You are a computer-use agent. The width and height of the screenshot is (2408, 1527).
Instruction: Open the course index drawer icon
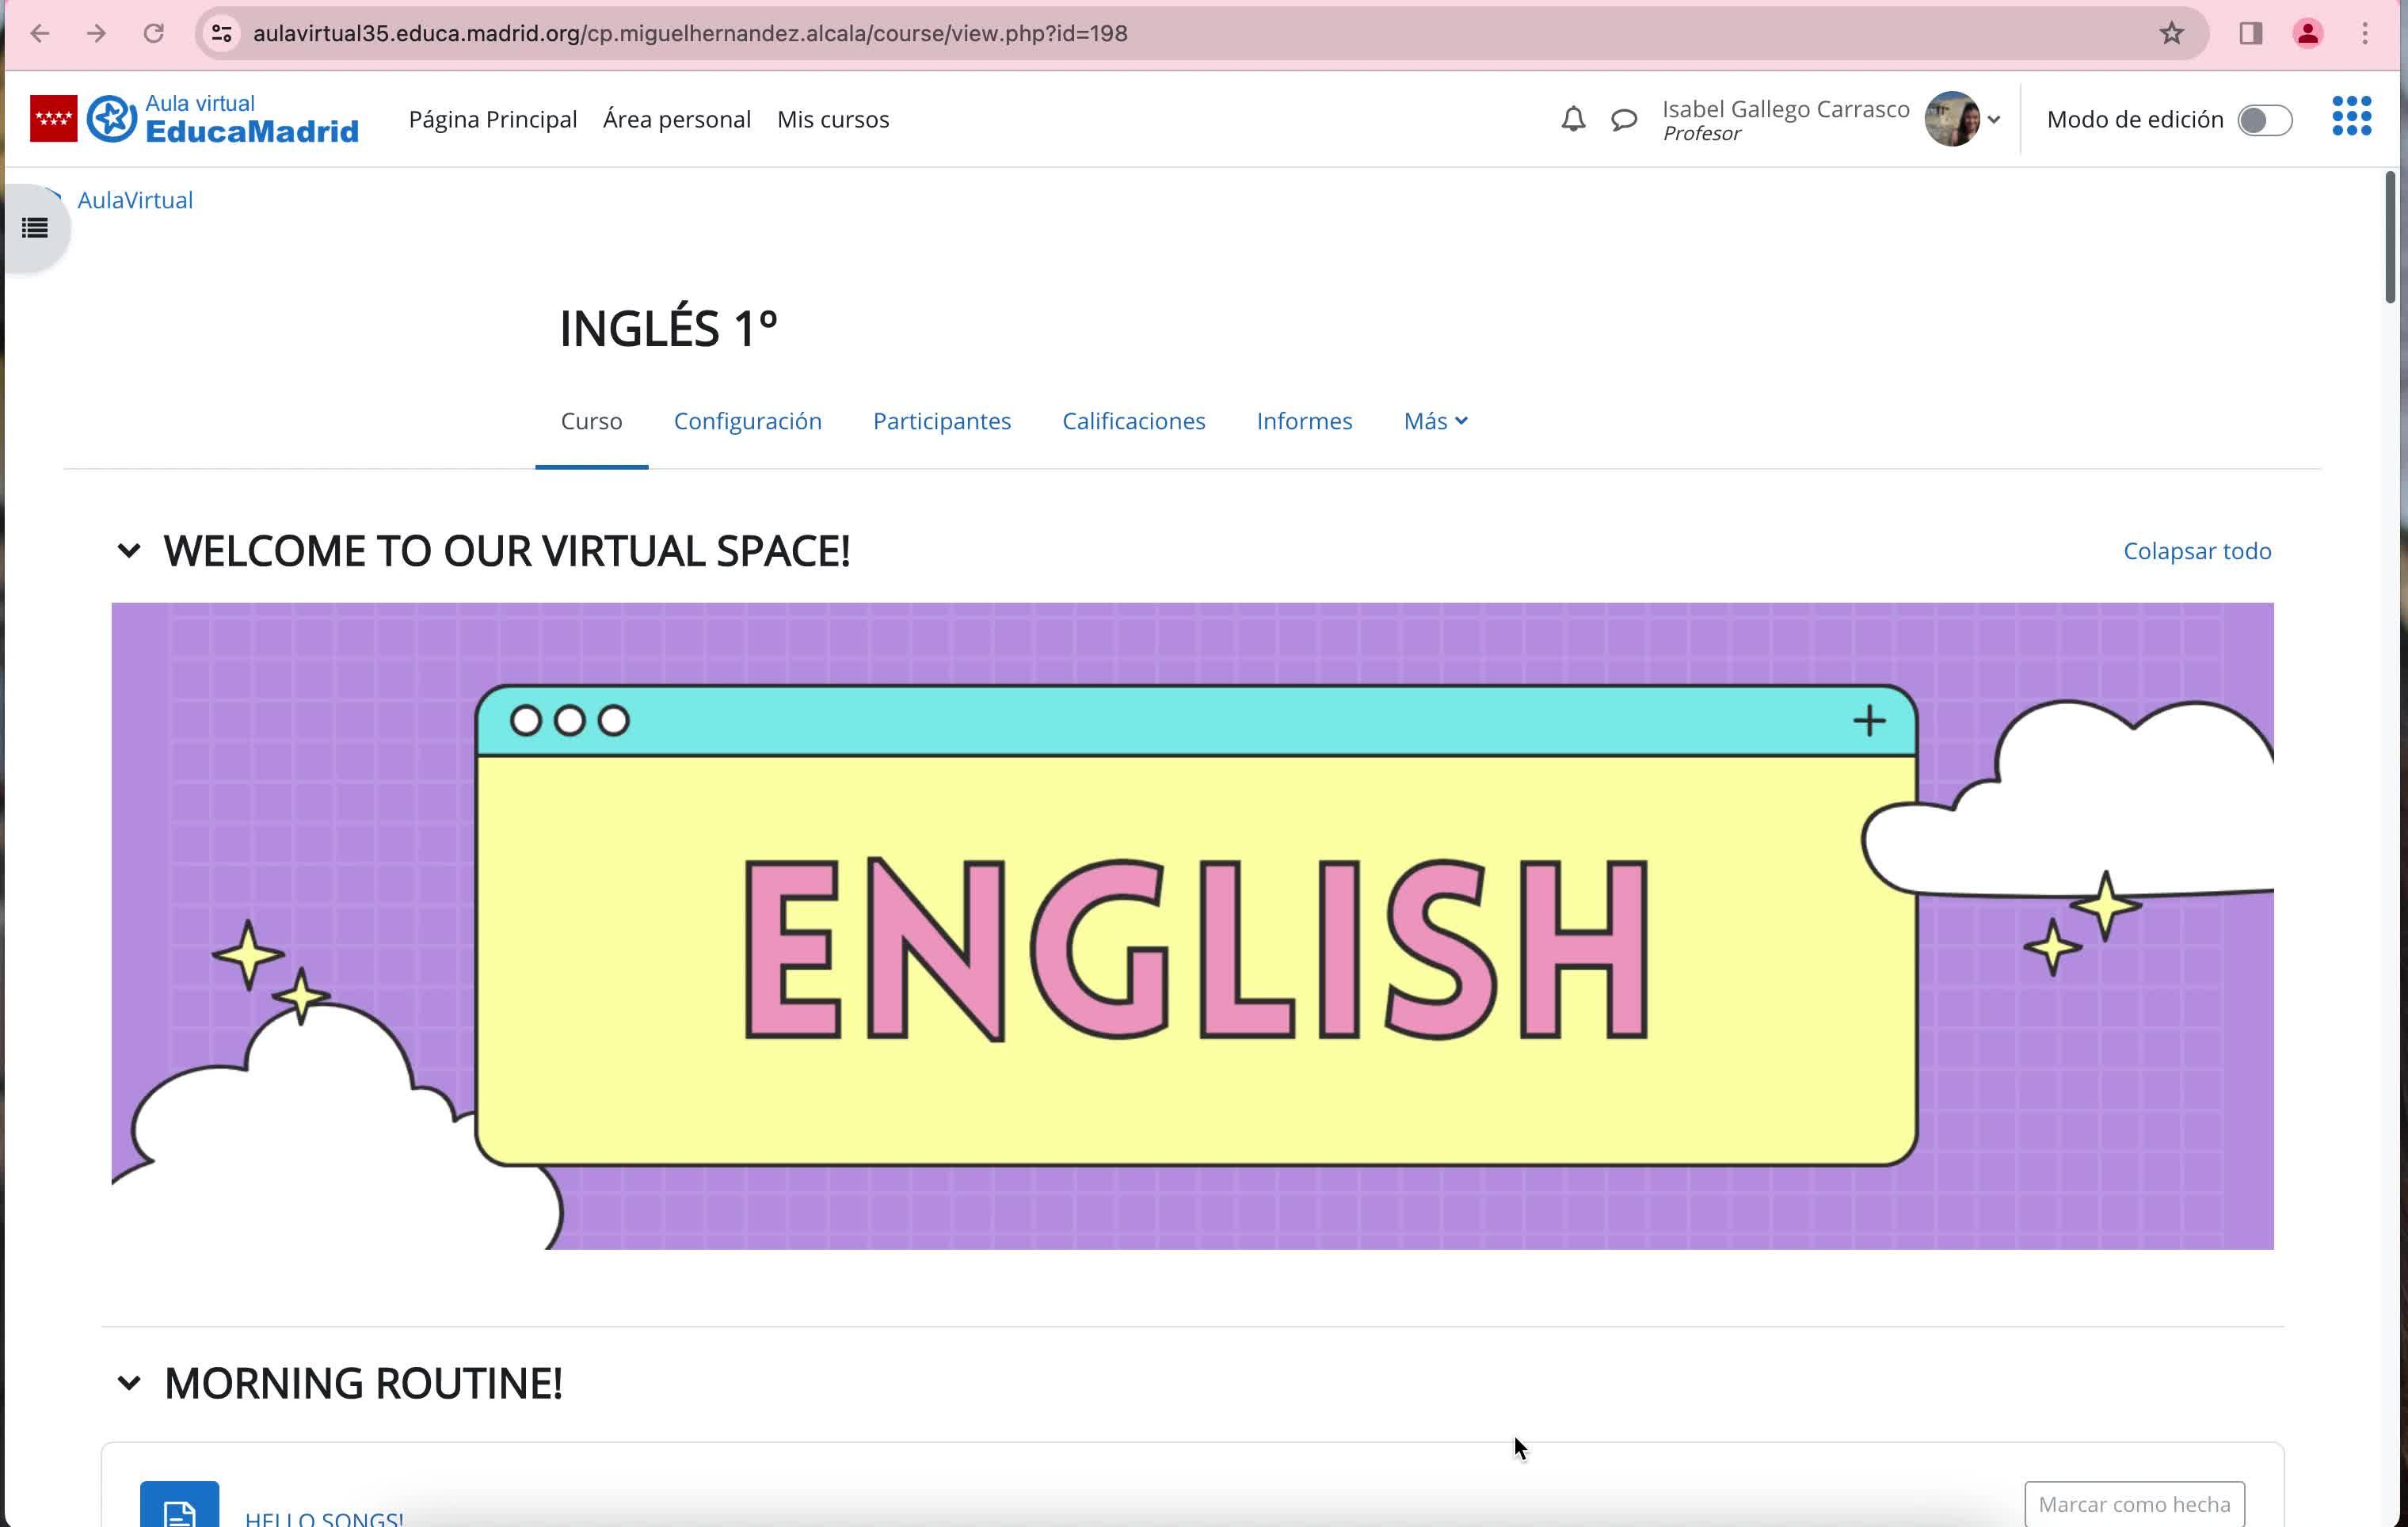[35, 228]
